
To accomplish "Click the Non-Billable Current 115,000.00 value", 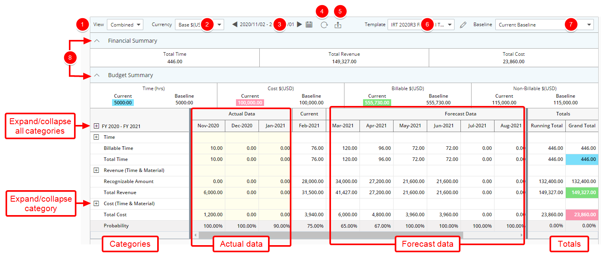I will 504,102.
